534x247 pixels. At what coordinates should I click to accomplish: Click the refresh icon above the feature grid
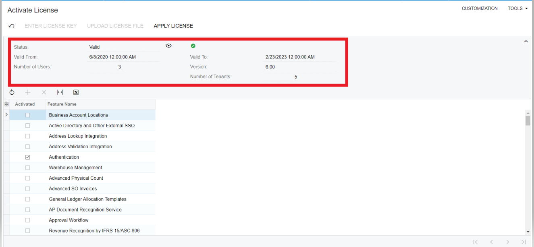pyautogui.click(x=12, y=92)
